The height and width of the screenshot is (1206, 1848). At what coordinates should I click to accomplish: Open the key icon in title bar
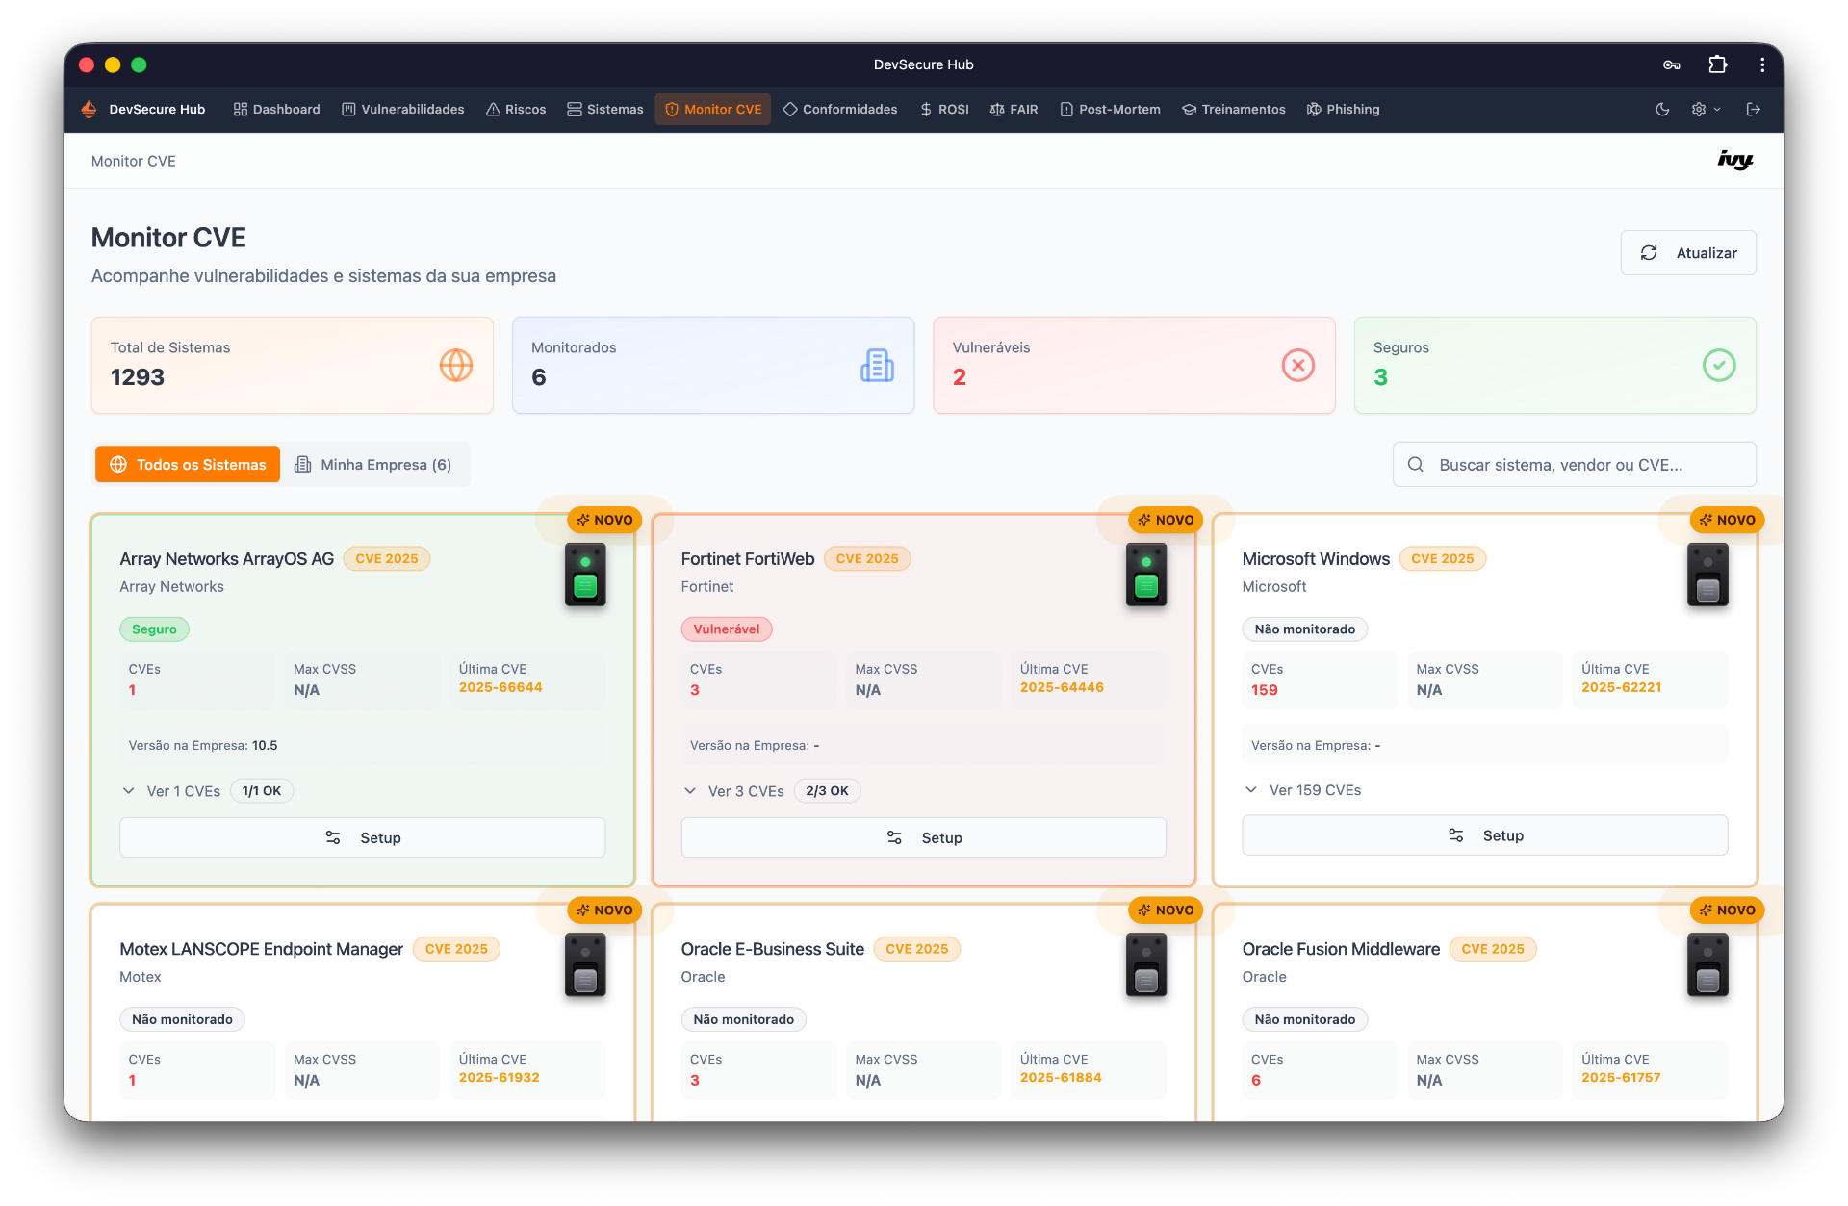coord(1672,64)
